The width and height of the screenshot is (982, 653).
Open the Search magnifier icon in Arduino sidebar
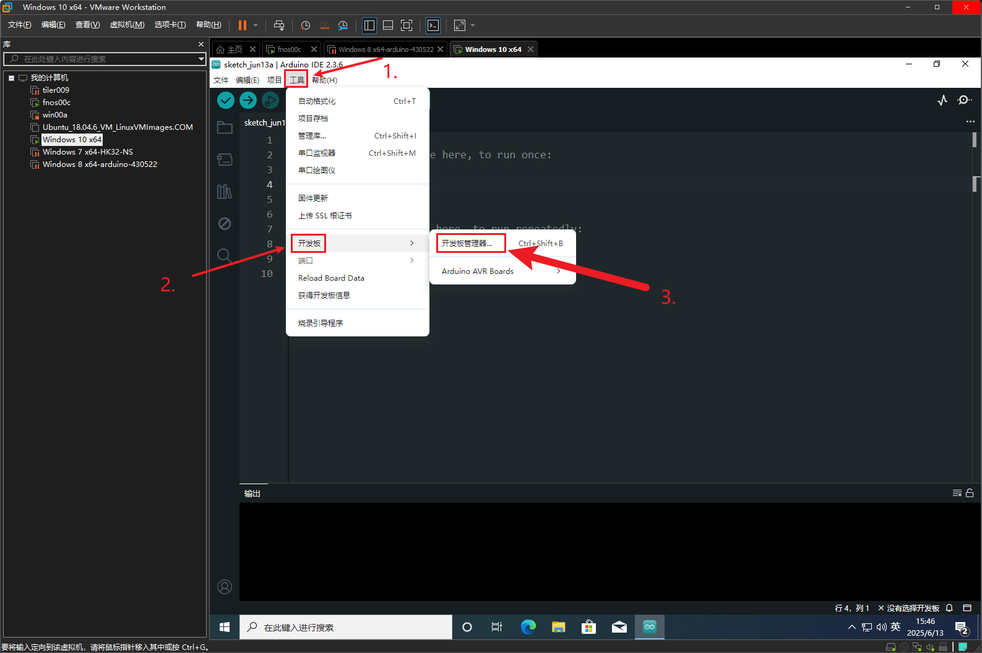[225, 255]
